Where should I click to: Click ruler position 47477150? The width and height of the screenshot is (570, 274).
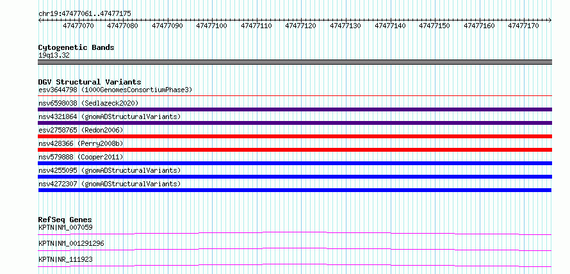[434, 26]
